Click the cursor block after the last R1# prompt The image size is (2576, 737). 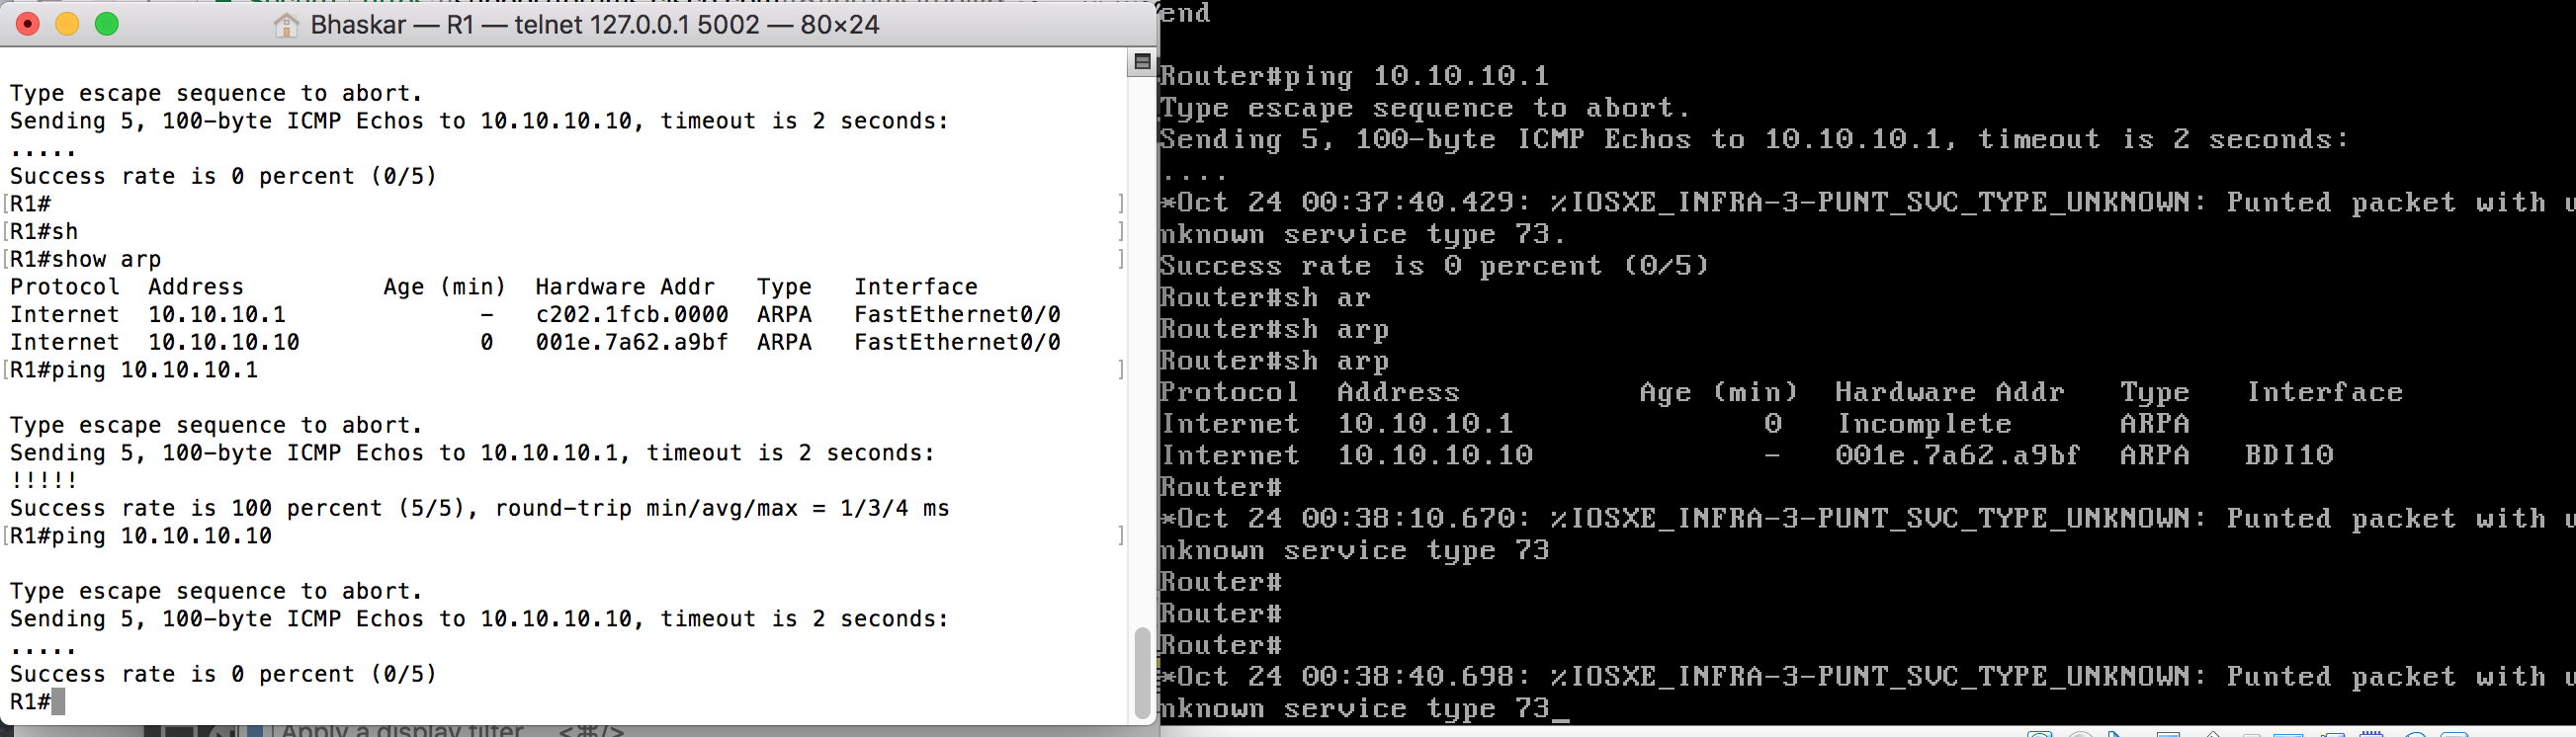click(58, 701)
